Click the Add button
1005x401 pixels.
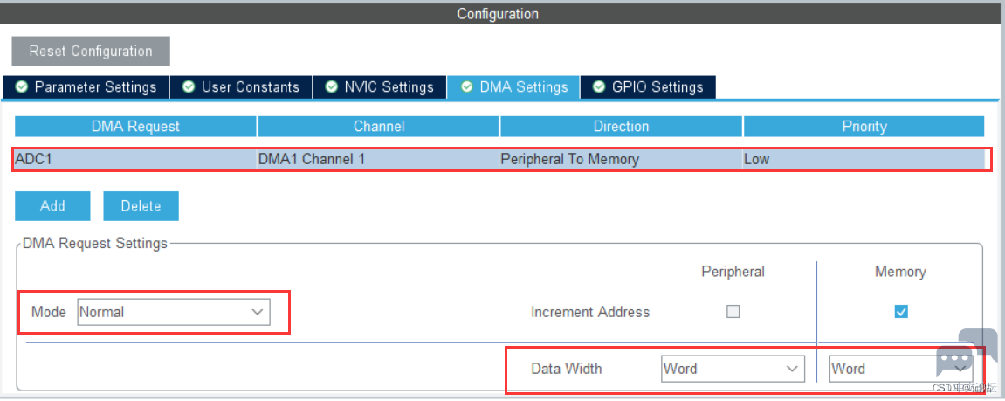tap(52, 206)
